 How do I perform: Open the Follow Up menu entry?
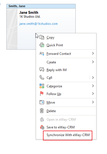66,94
